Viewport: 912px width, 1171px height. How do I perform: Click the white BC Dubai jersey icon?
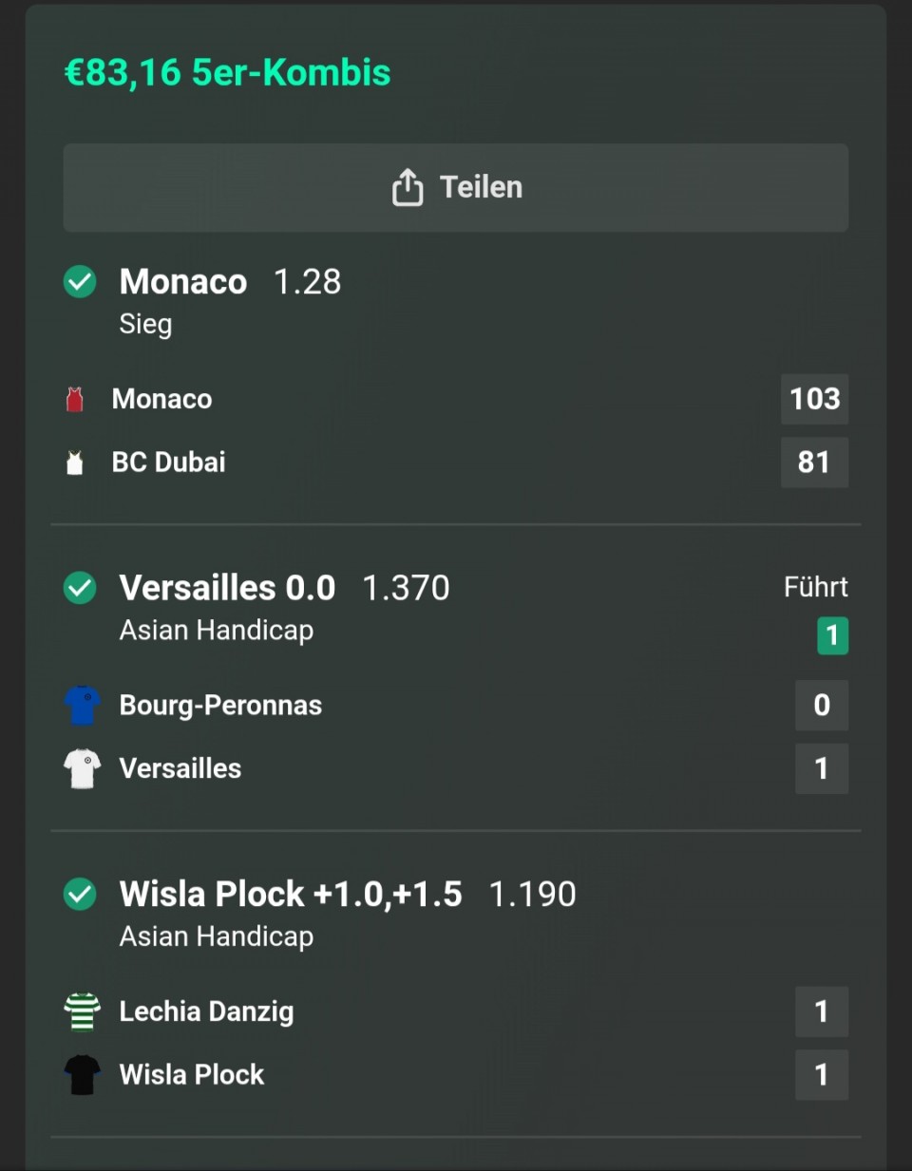(x=75, y=463)
